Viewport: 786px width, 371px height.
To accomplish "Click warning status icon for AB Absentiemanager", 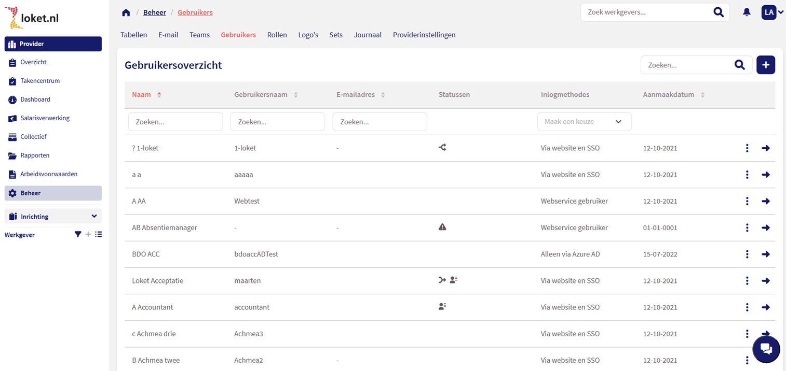I will [x=442, y=227].
